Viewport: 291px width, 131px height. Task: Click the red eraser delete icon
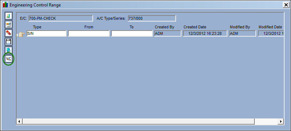click(9, 33)
